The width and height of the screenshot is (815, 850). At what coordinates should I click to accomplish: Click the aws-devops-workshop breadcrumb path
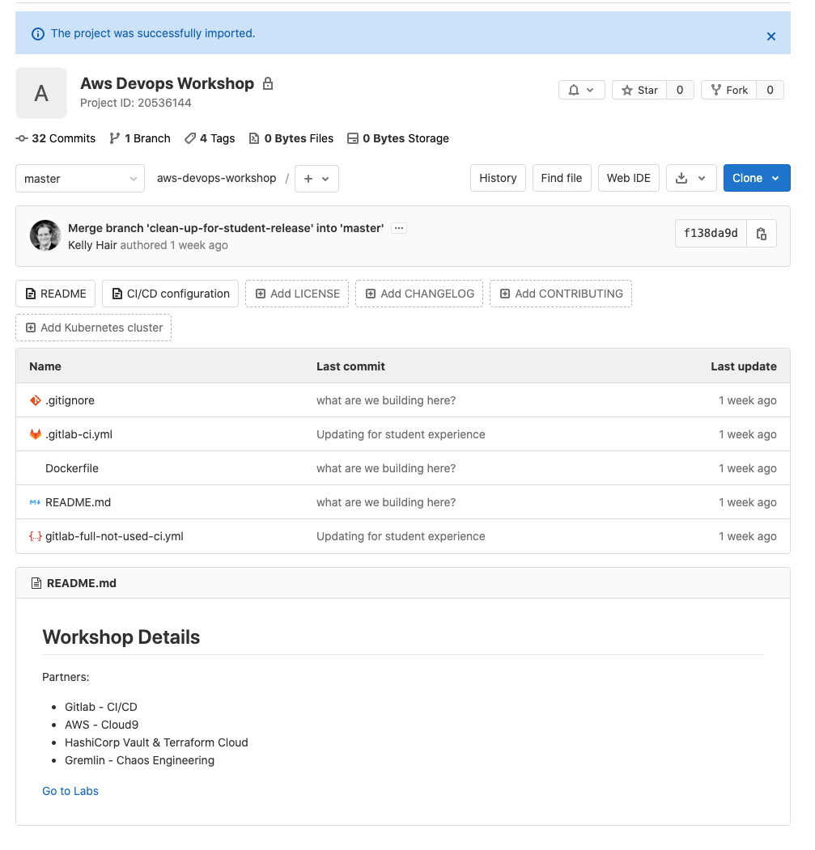point(217,178)
